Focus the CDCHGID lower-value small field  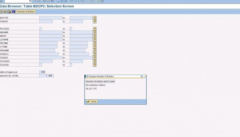[x=41, y=65]
